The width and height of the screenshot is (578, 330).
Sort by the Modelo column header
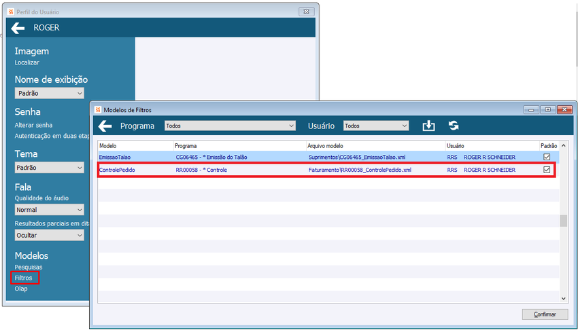135,146
